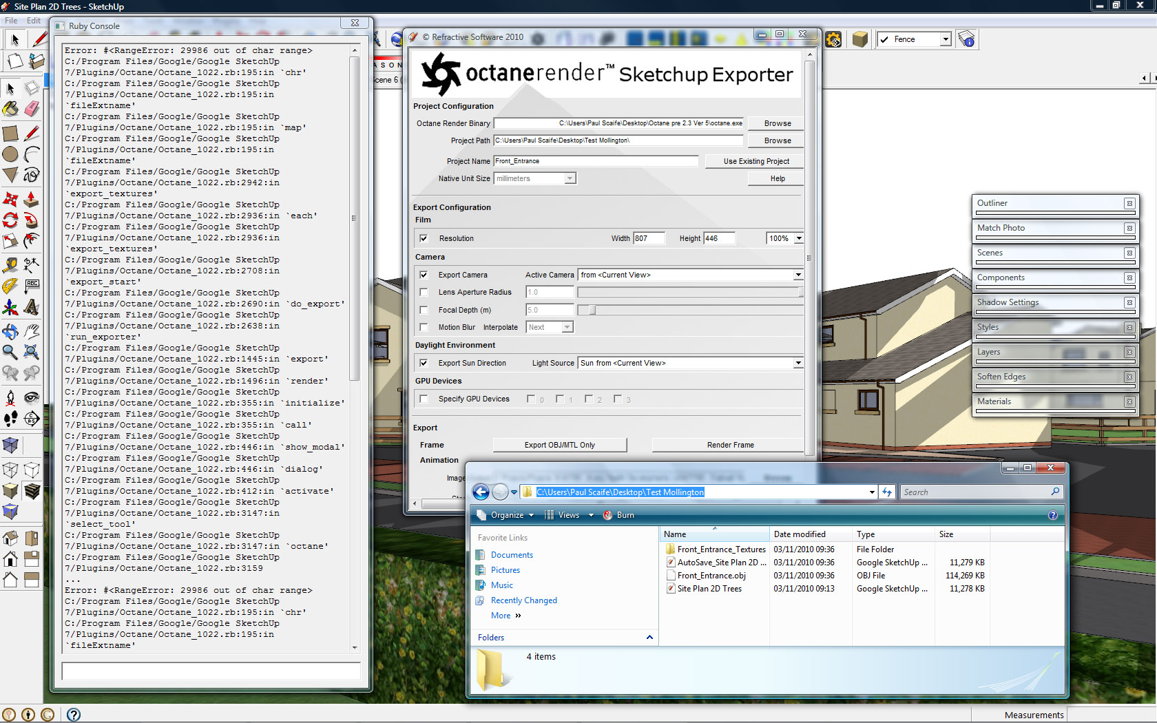Select the Look Around eye tool
Viewport: 1157px width, 723px height.
coord(32,397)
